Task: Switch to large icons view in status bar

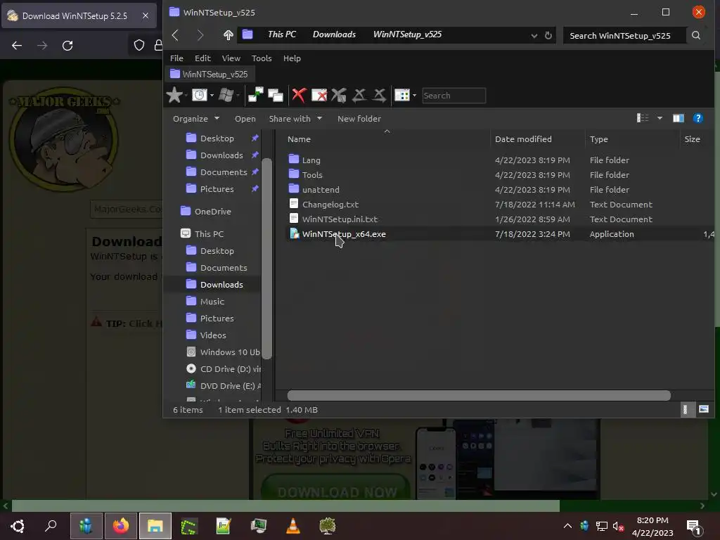Action: click(x=703, y=409)
